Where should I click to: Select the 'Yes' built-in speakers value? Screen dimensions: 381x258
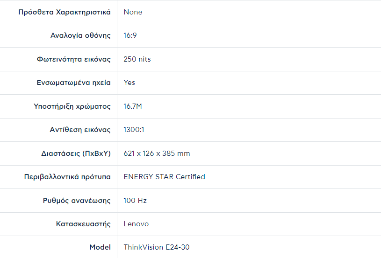(x=129, y=83)
